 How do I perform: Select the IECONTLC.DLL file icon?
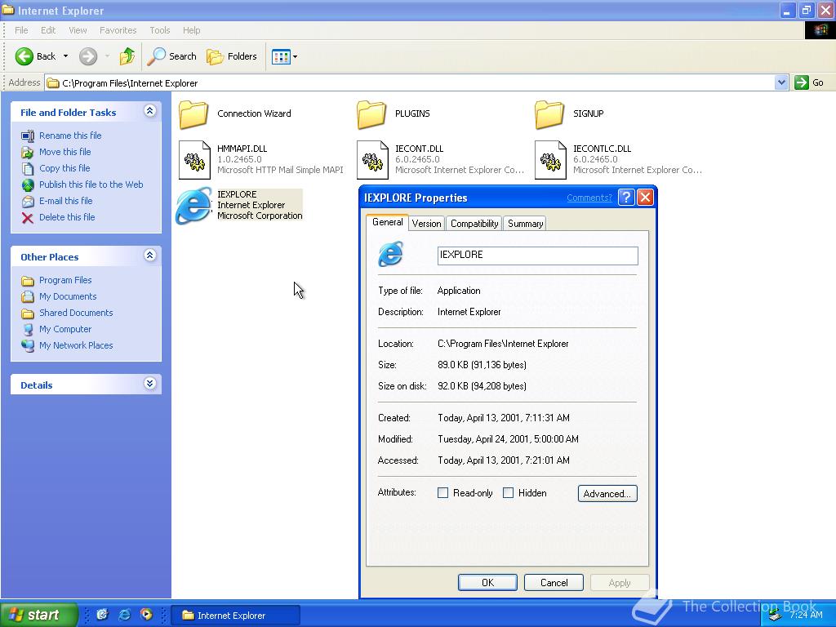550,160
